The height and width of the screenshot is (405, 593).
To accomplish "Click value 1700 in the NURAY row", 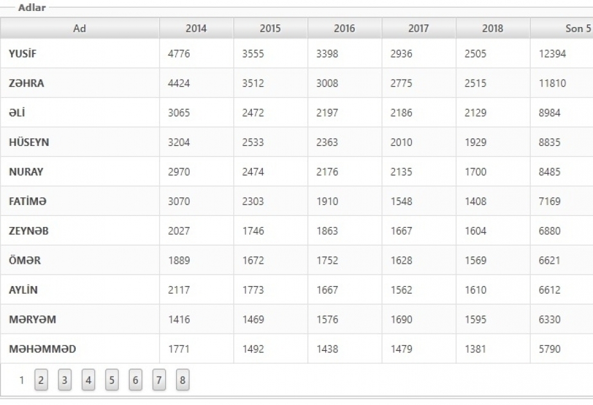I will coord(475,172).
